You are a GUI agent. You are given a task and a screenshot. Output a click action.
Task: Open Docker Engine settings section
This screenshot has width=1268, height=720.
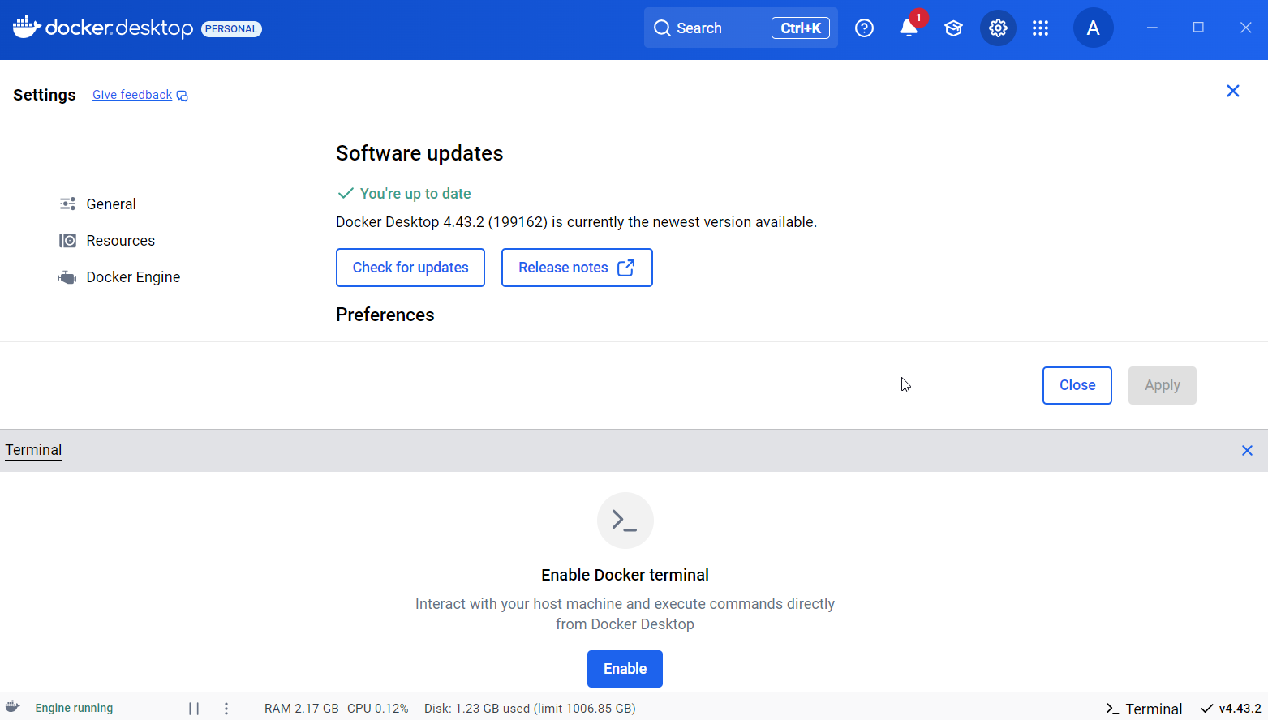click(x=133, y=277)
